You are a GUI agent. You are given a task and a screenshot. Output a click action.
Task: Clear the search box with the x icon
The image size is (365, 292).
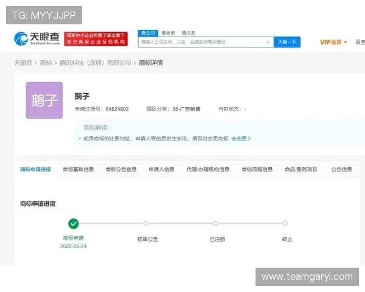coord(268,42)
